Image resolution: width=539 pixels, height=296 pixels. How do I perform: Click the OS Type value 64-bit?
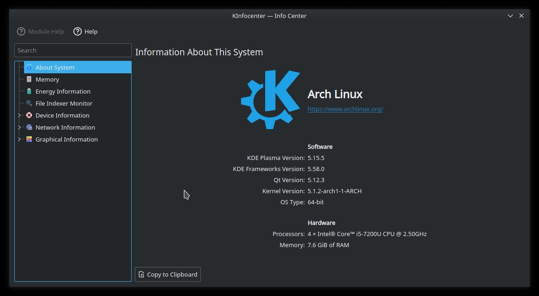[x=315, y=202]
